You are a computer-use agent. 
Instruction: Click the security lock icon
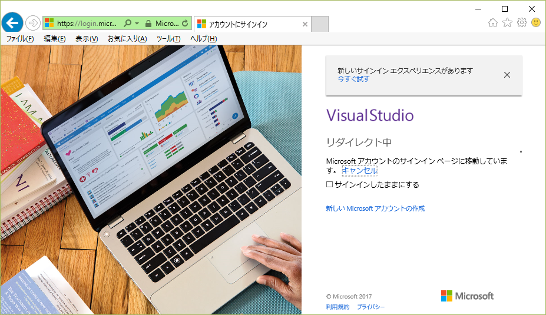[148, 24]
